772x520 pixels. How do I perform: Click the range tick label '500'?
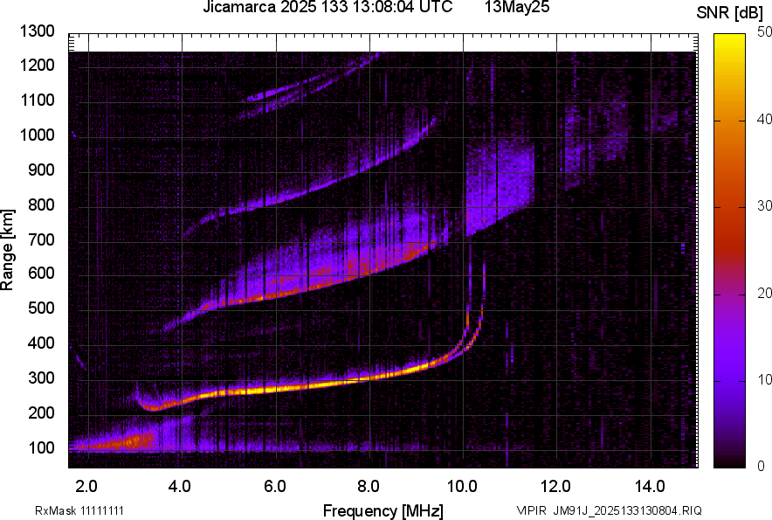coord(41,308)
